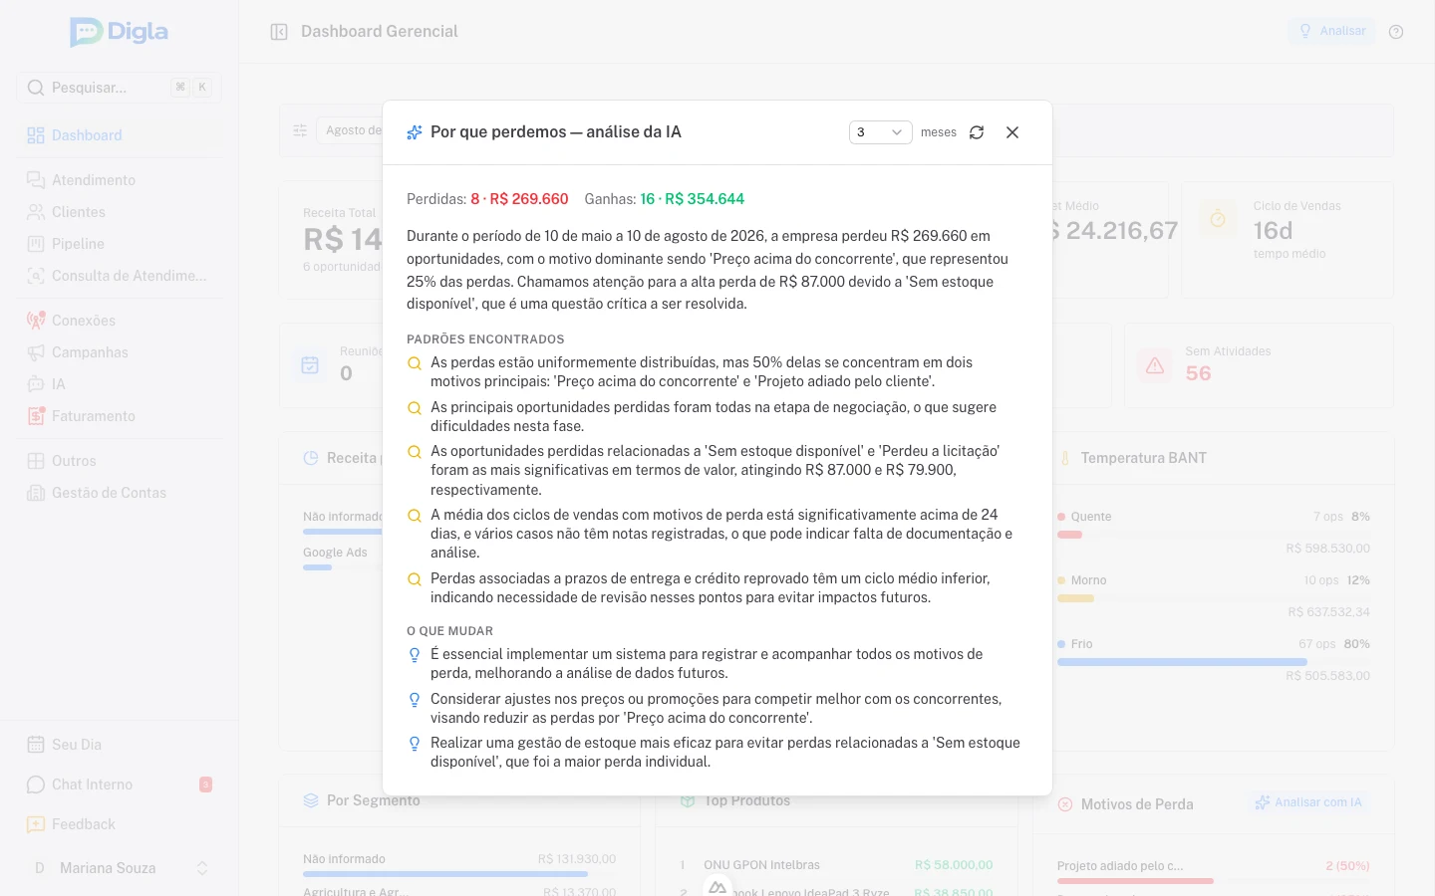1435x896 pixels.
Task: Click the Ciclo de Vendas timer icon
Action: tap(1218, 218)
